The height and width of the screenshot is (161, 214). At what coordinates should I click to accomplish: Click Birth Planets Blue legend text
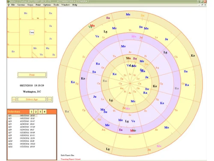[x=68, y=155]
